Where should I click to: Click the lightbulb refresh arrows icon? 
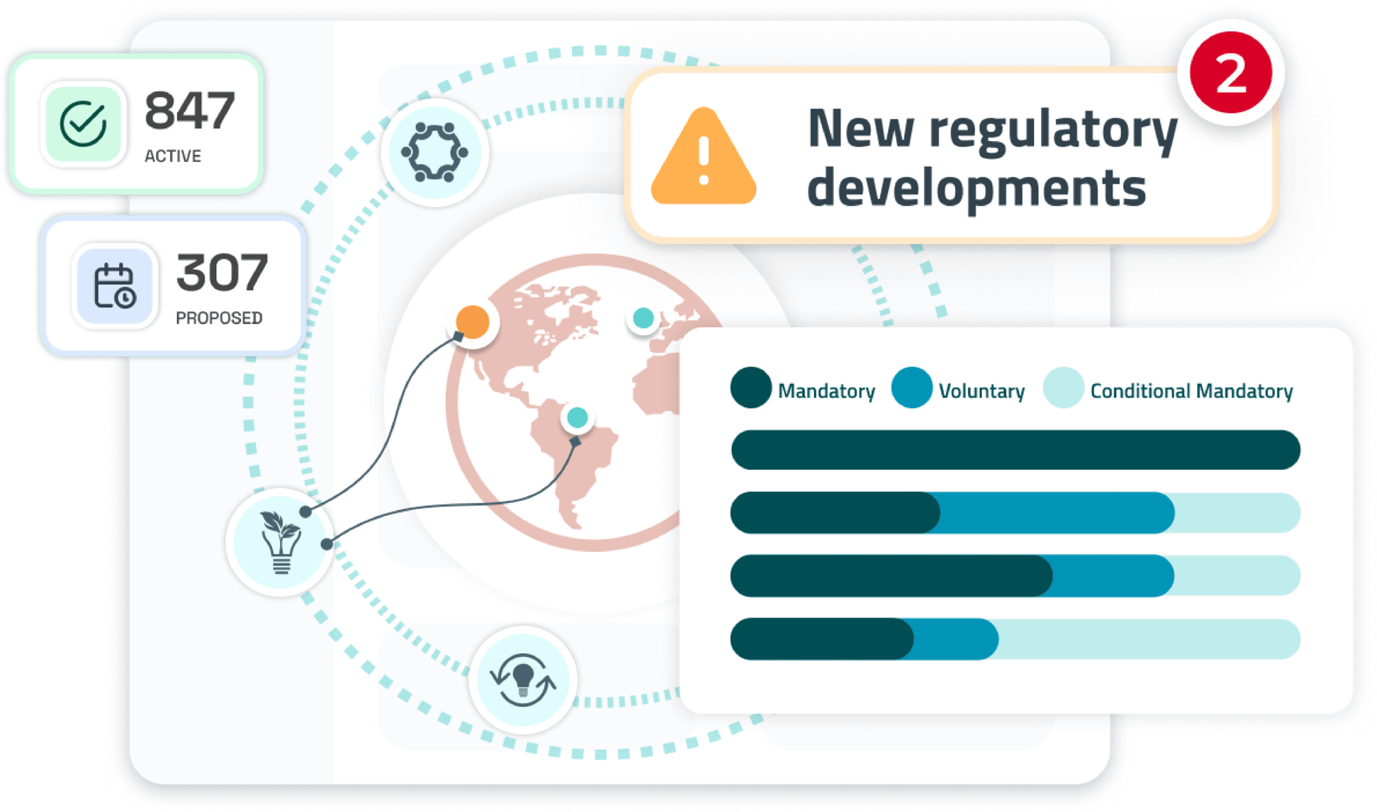click(523, 680)
